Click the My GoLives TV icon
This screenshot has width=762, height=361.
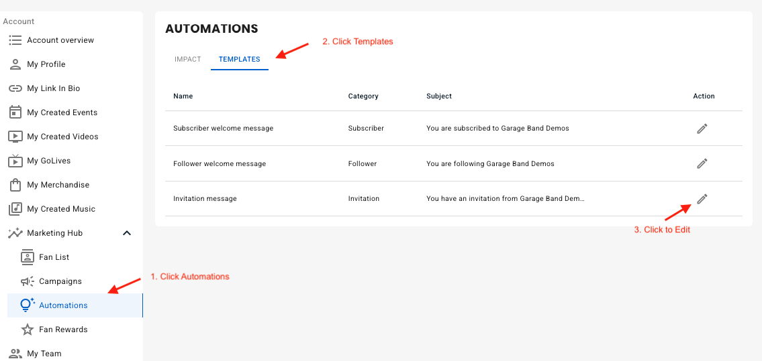point(15,161)
